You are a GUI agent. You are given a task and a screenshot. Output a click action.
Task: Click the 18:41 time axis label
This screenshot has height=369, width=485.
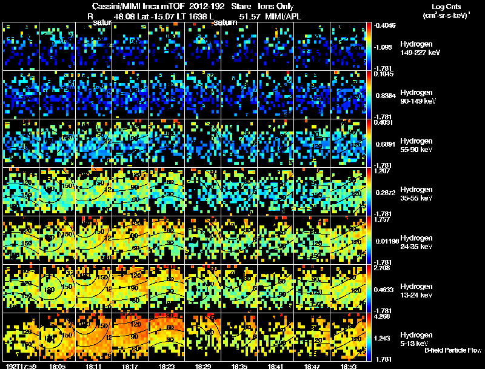(x=276, y=366)
